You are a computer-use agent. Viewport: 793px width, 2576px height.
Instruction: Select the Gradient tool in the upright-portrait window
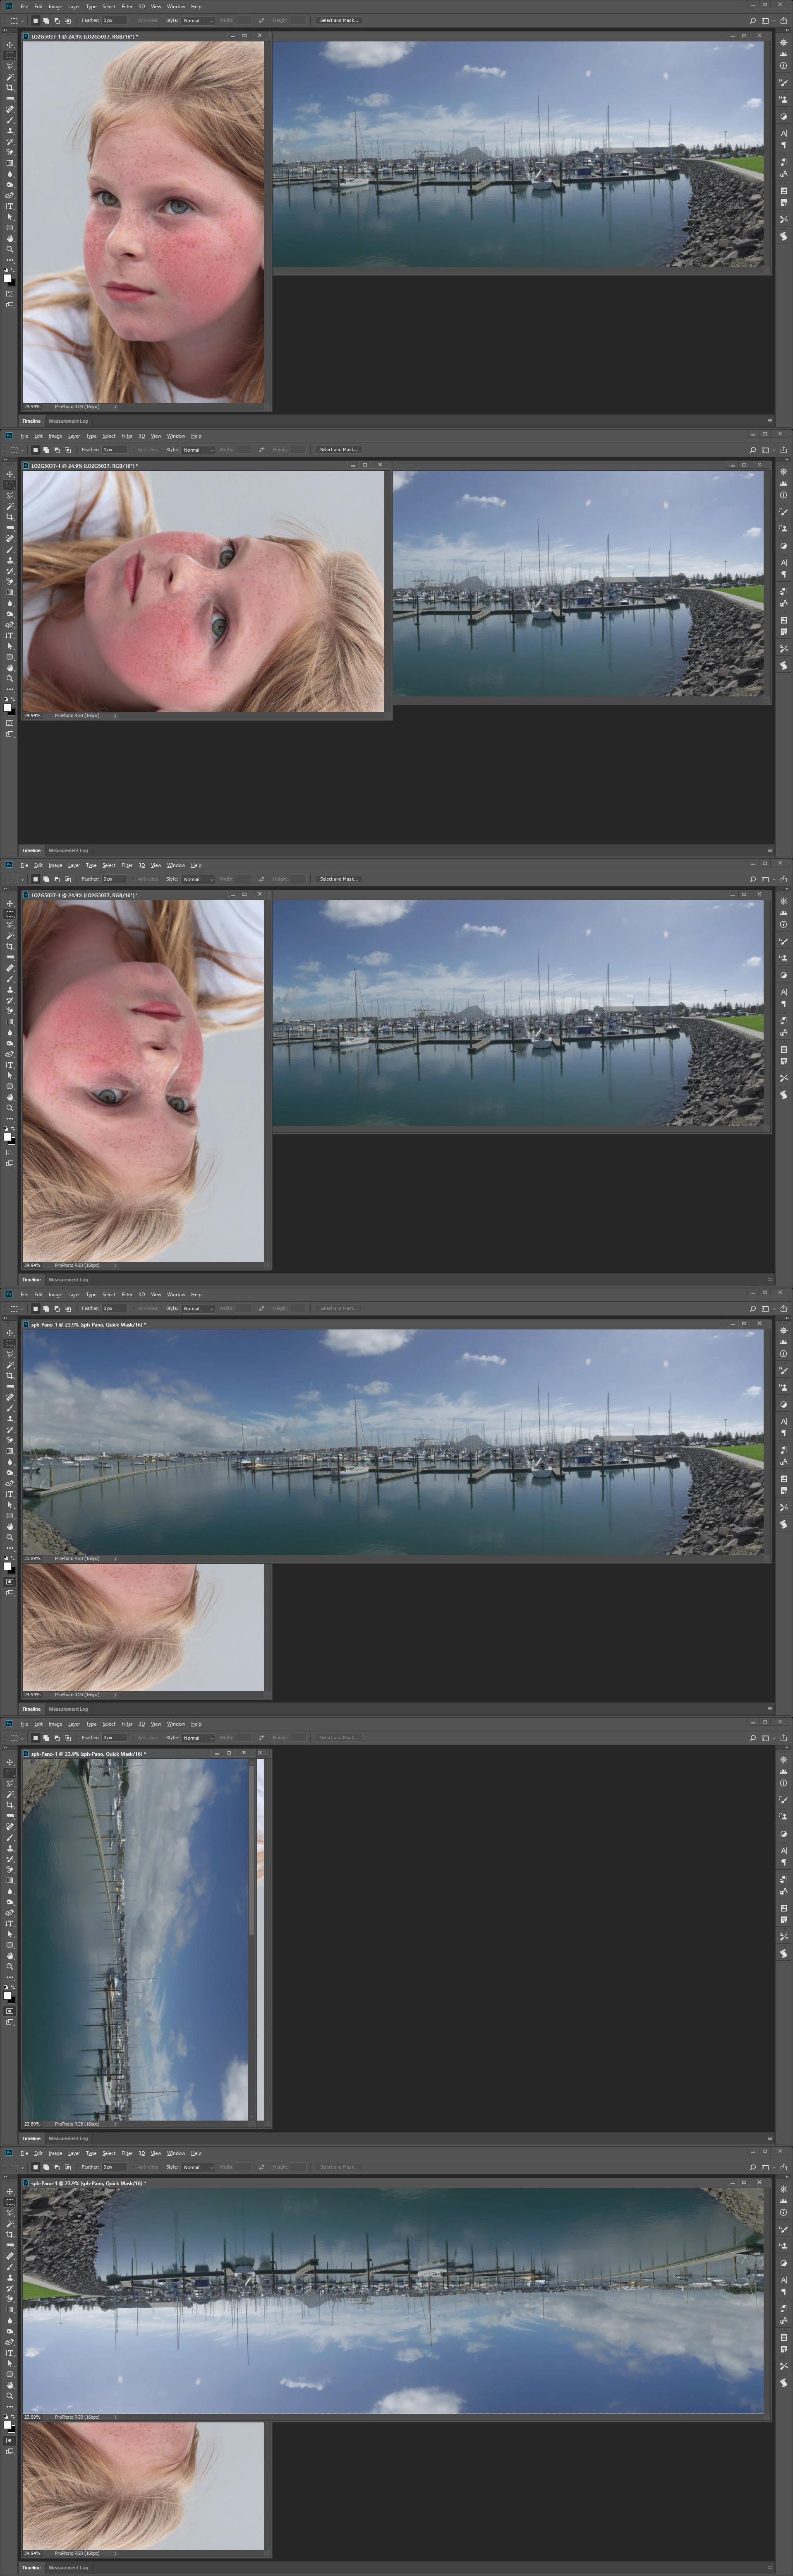[10, 163]
